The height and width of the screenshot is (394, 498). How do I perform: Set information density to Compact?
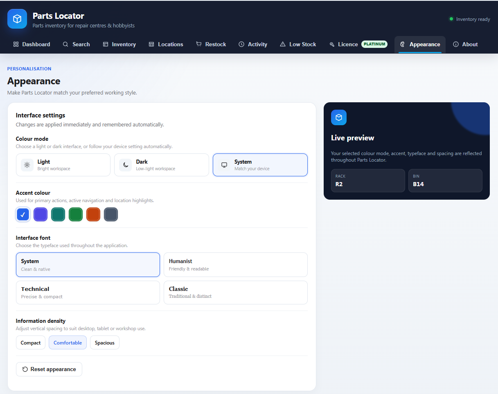(31, 342)
